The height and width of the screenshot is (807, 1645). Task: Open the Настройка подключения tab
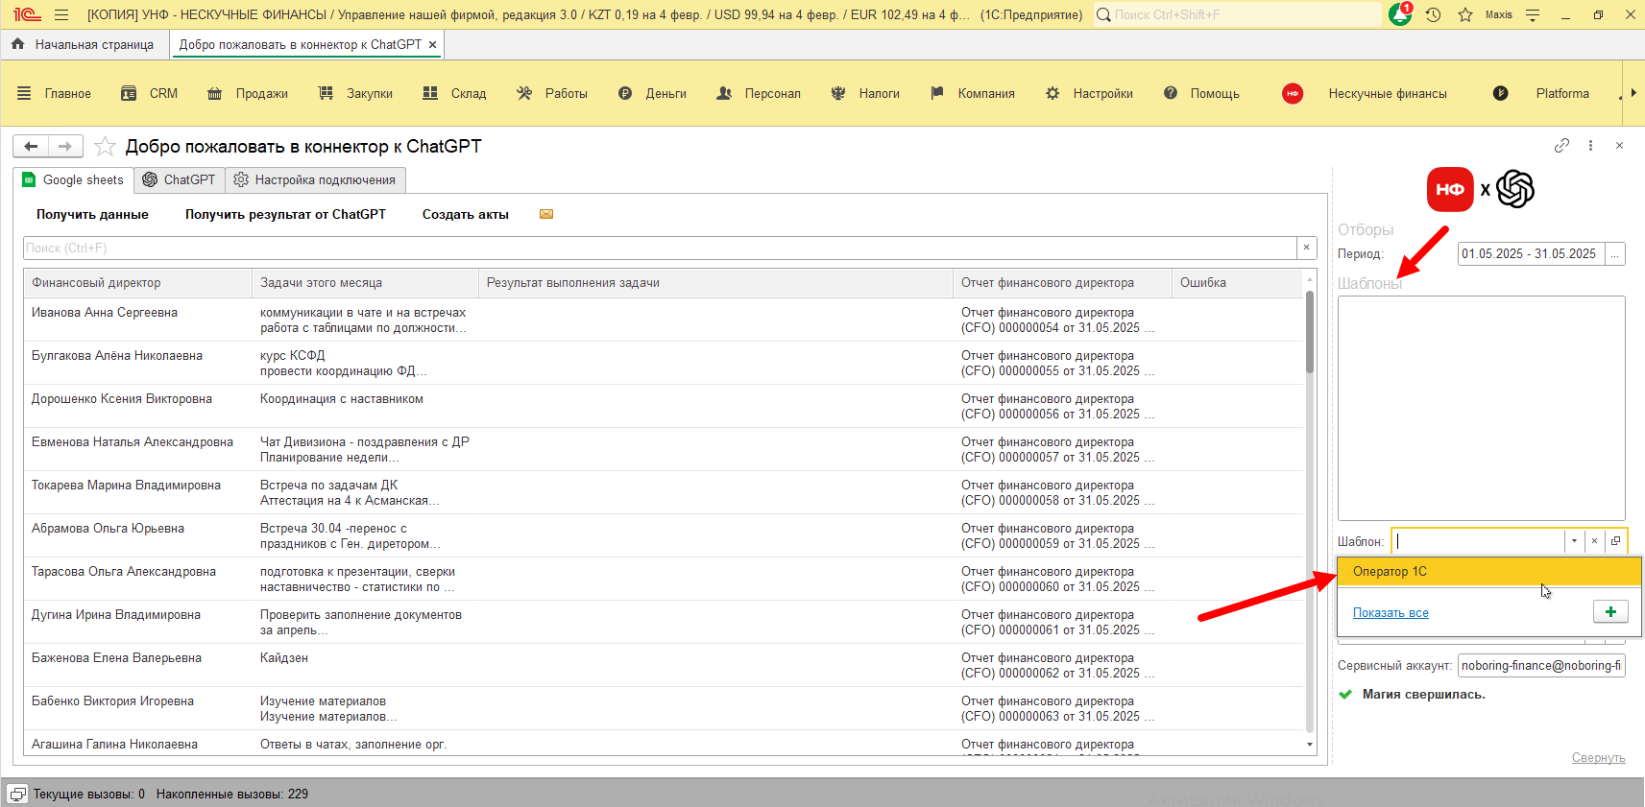tap(315, 180)
